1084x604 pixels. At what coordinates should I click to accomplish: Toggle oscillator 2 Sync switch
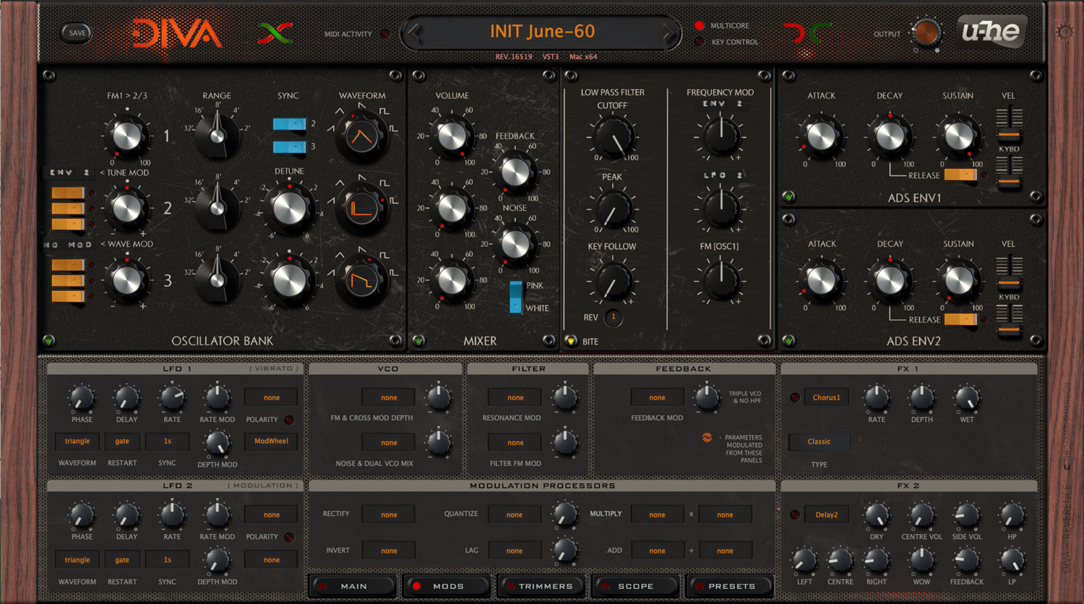(x=290, y=124)
